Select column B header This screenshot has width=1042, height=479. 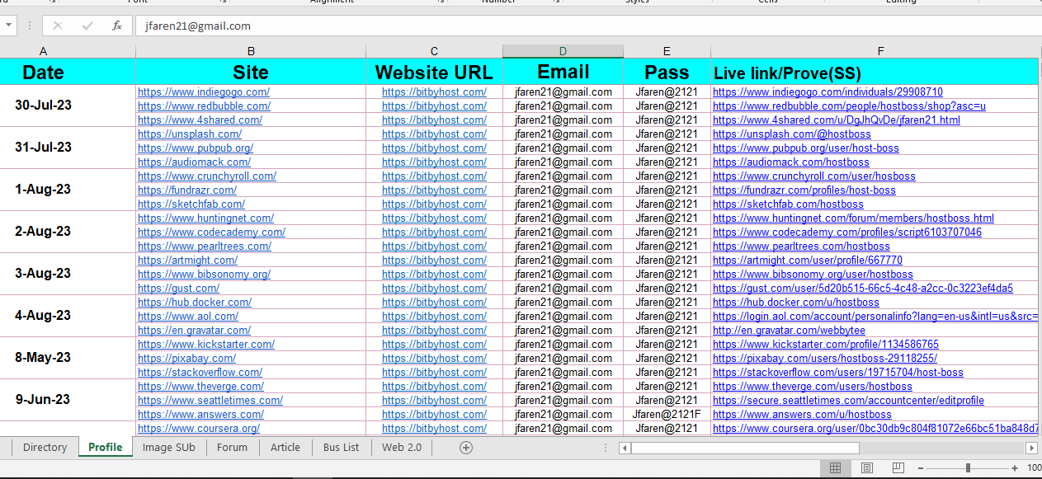[x=251, y=51]
